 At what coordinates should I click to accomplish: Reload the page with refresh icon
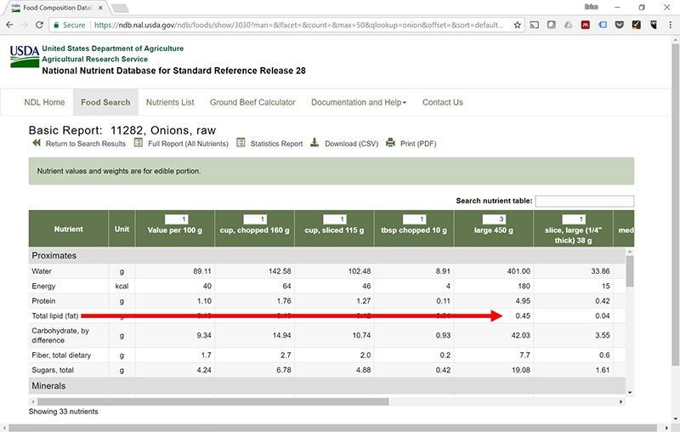coord(39,25)
